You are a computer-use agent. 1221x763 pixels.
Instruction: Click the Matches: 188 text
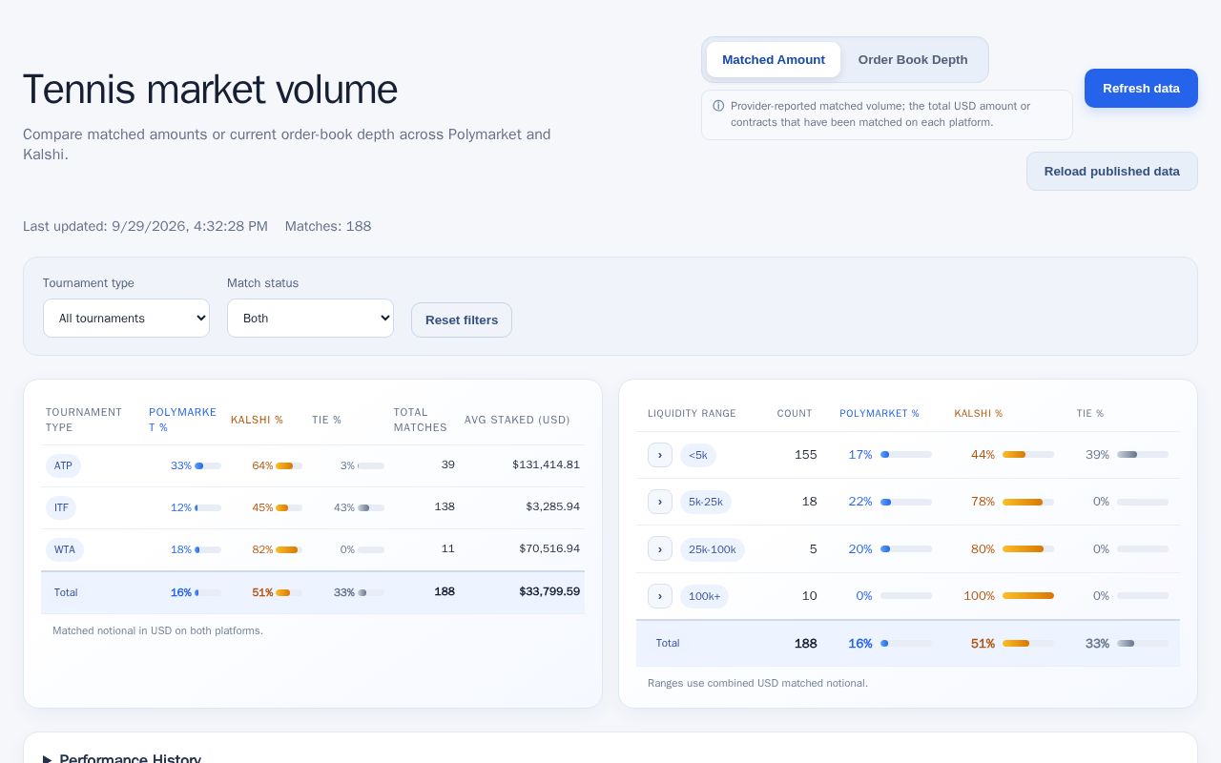click(328, 226)
